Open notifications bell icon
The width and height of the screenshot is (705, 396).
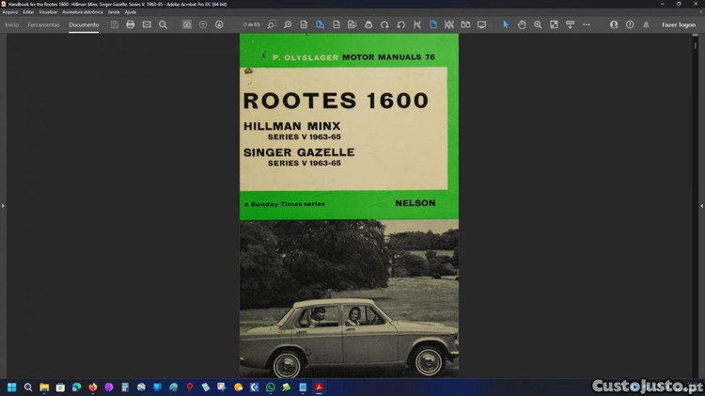coord(646,24)
